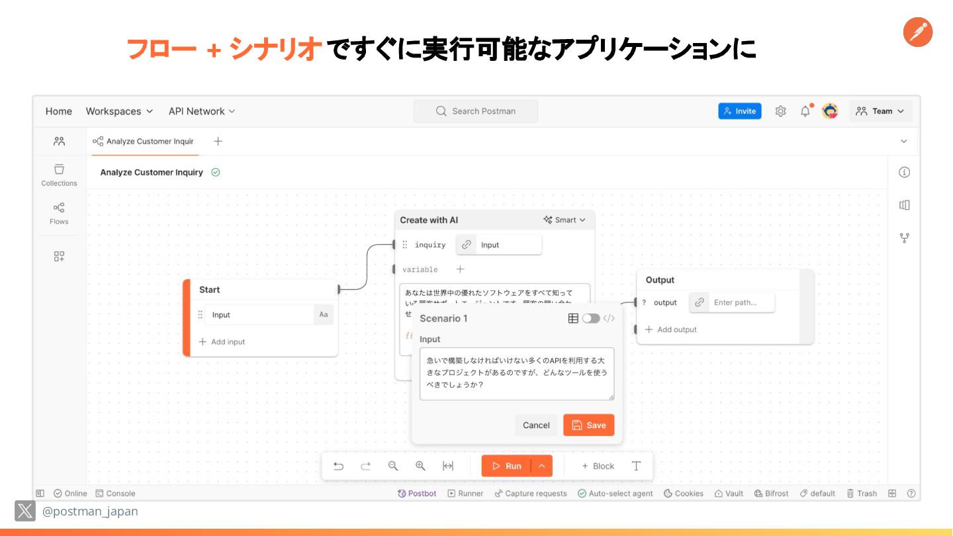953x536 pixels.
Task: Open the Workspaces dropdown
Action: (119, 111)
